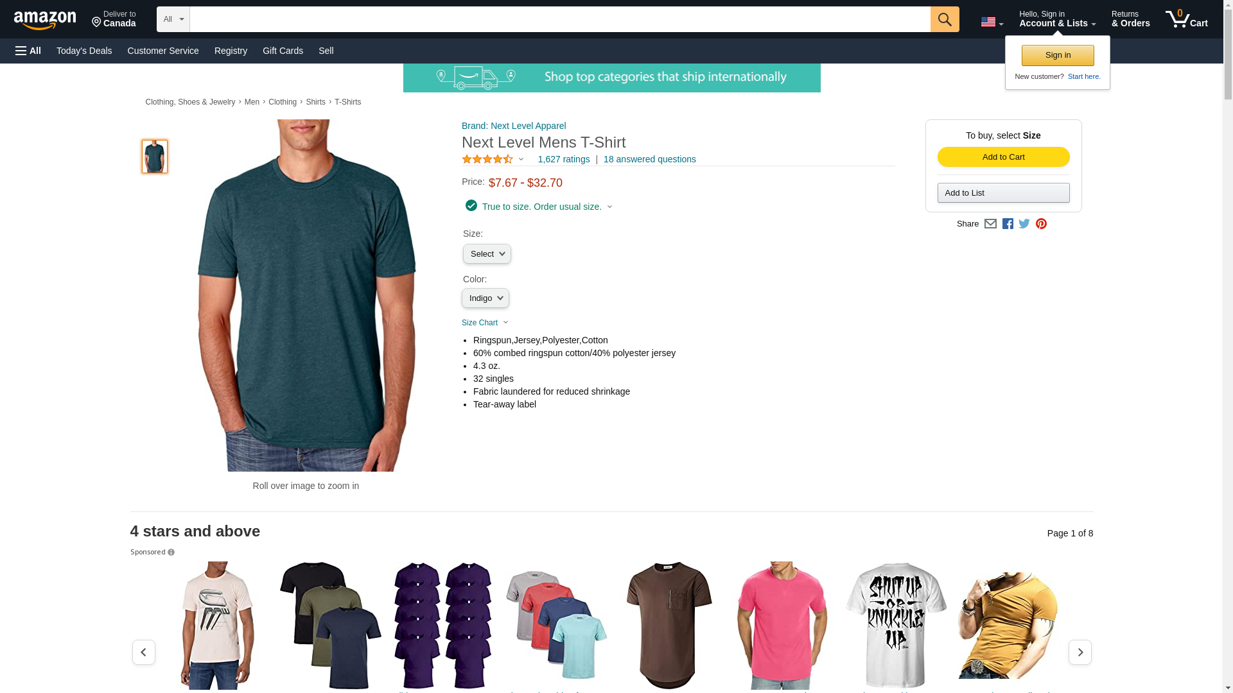Viewport: 1233px width, 693px height.
Task: Open the Size Select dropdown
Action: (x=487, y=254)
